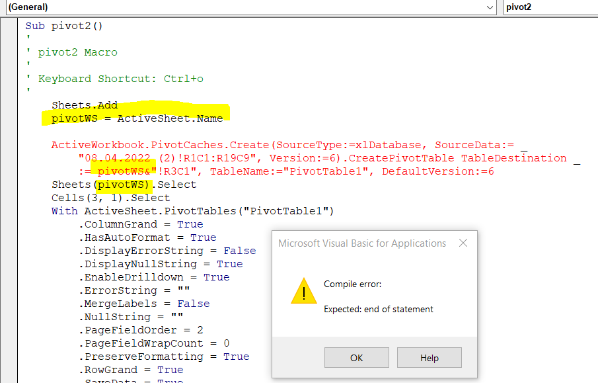Open Help for the compile error
The height and width of the screenshot is (383, 598).
click(x=429, y=357)
